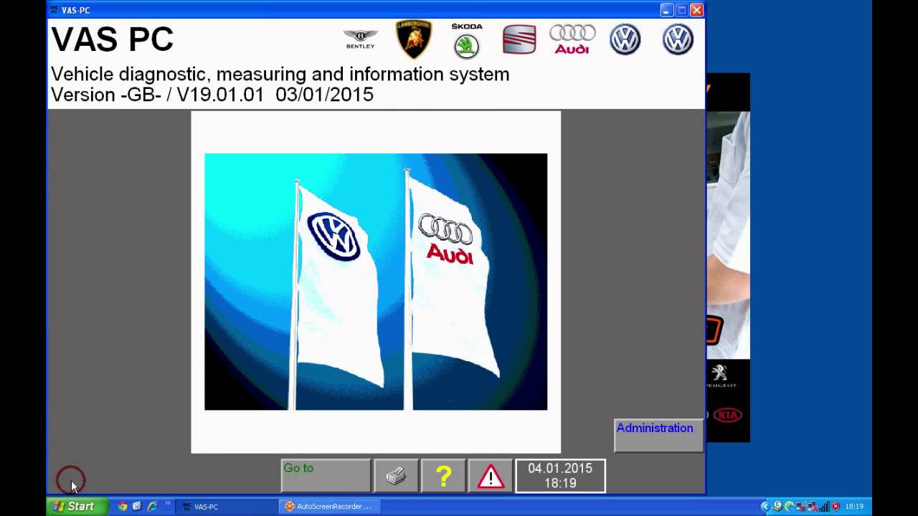This screenshot has height=516, width=918.
Task: Open the Windows Start menu
Action: click(x=77, y=507)
